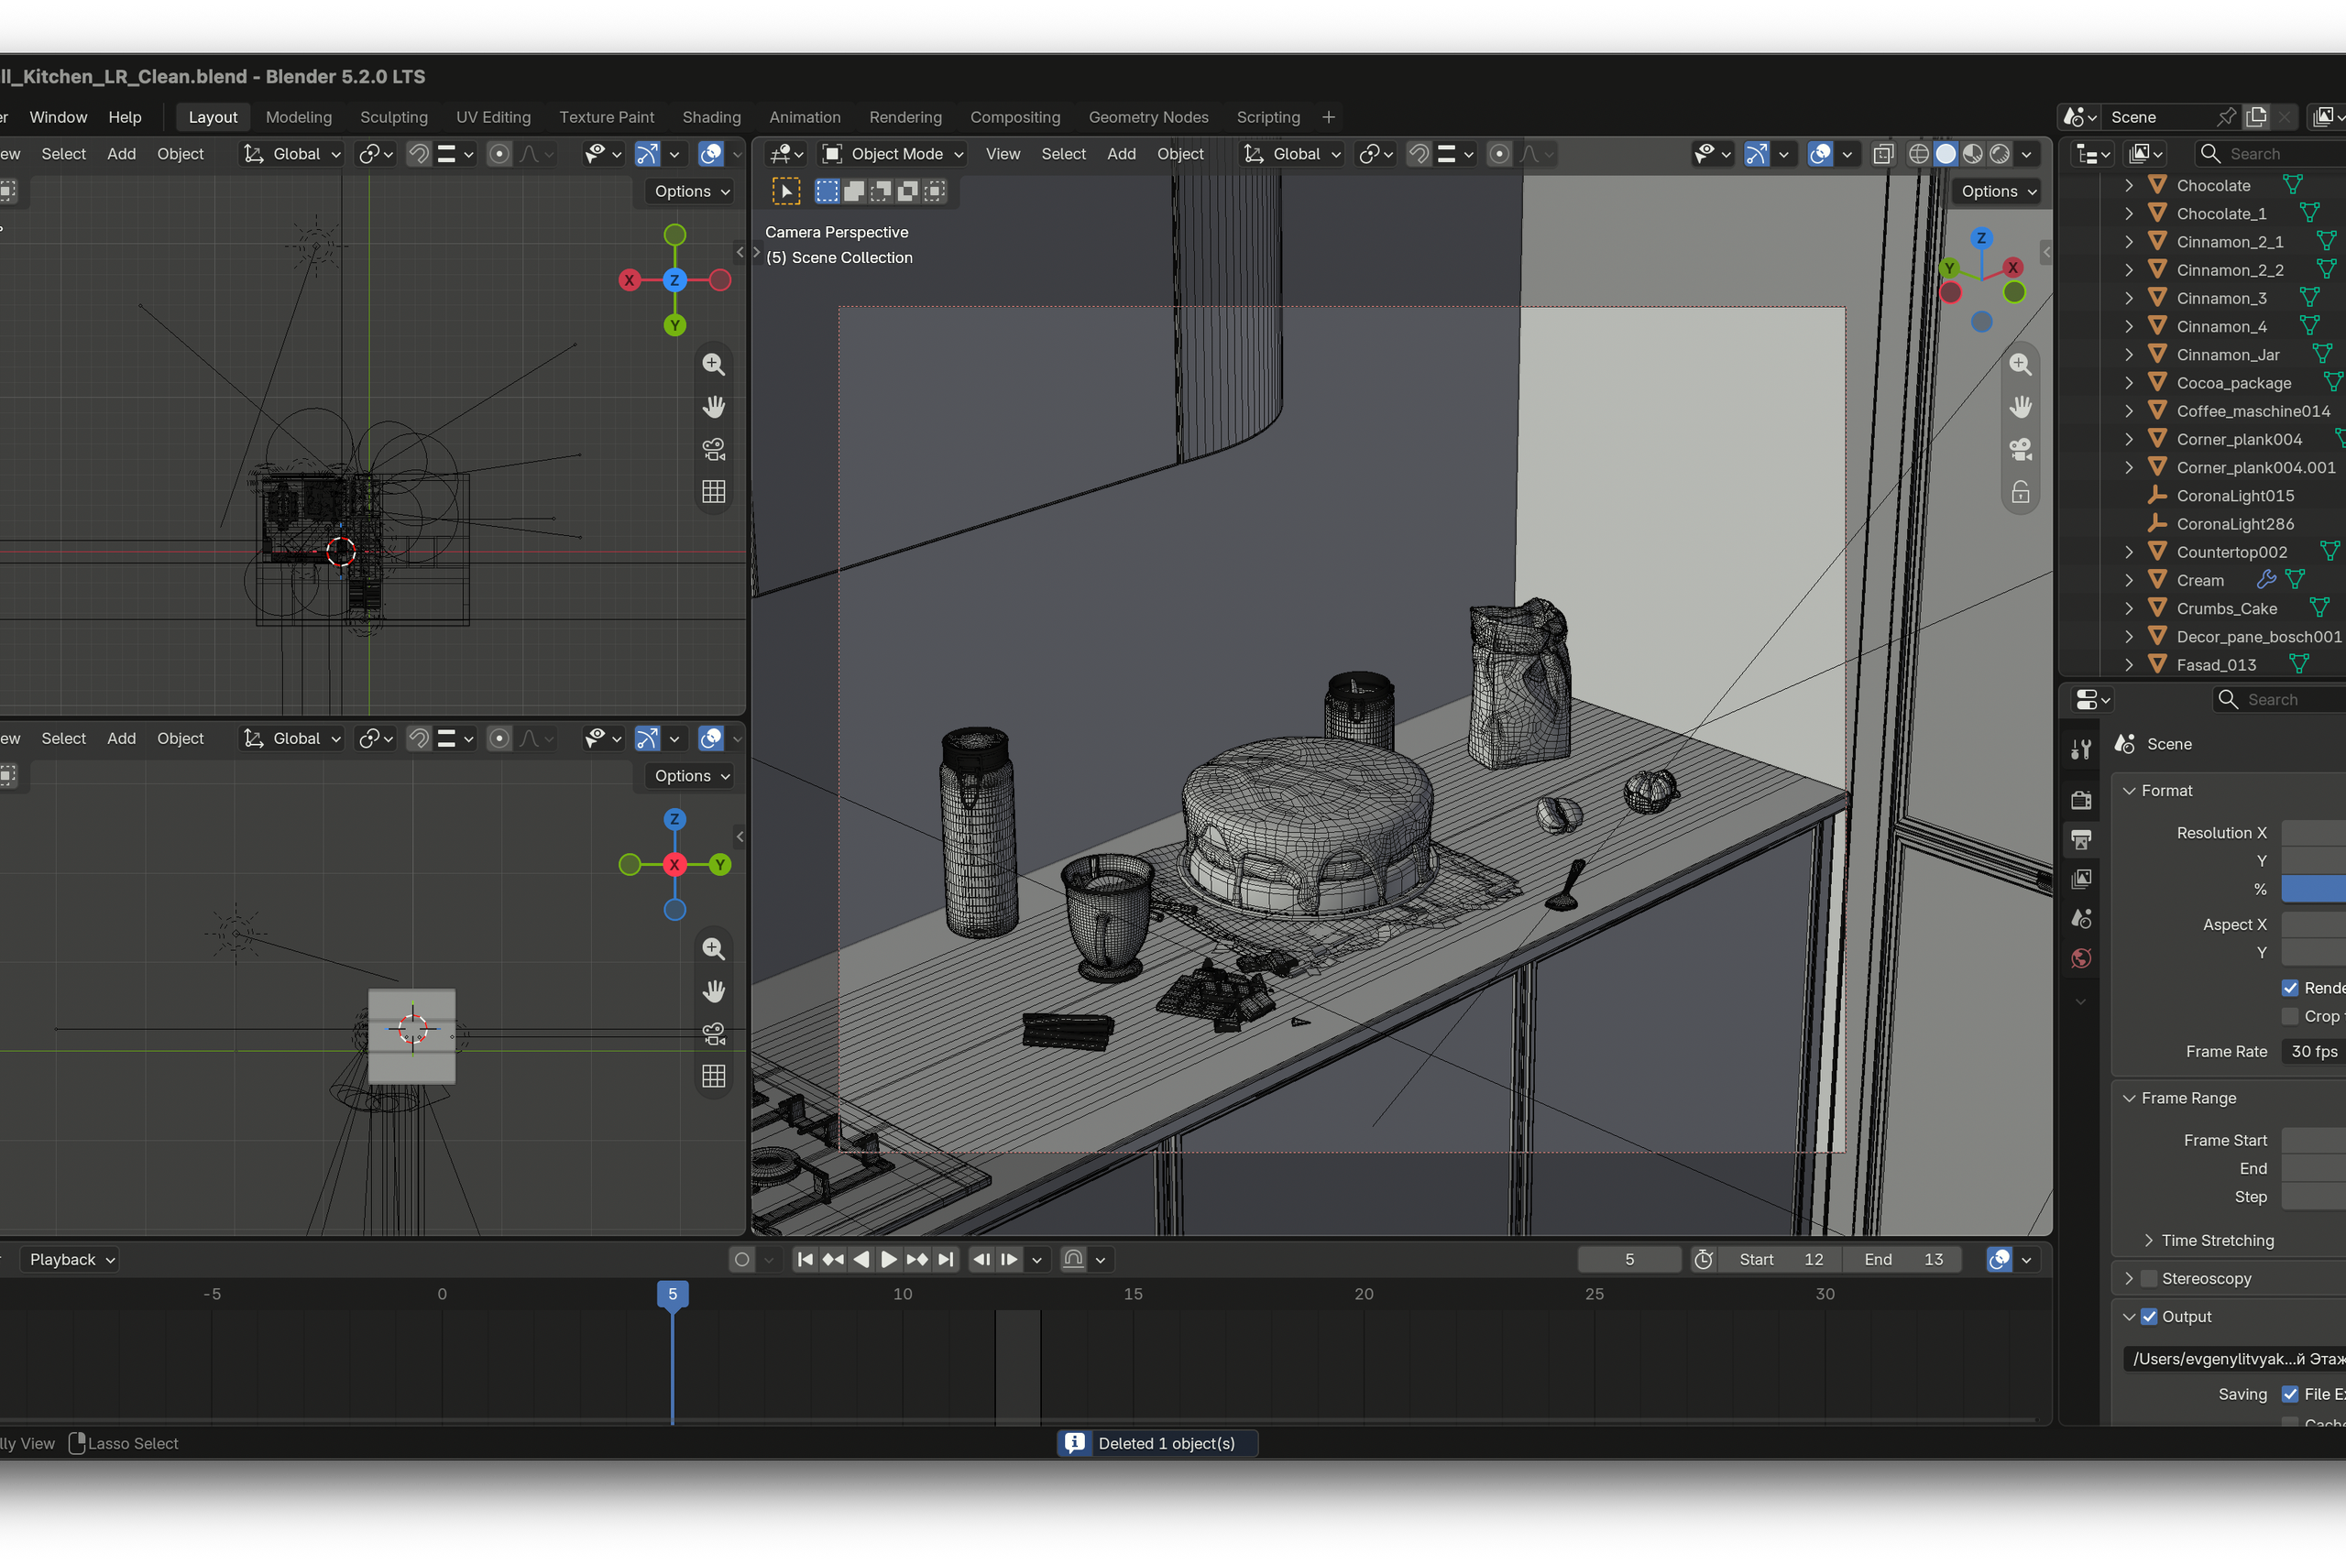Switch to wireframe viewport shading
This screenshot has height=1564, width=2346.
click(1918, 154)
